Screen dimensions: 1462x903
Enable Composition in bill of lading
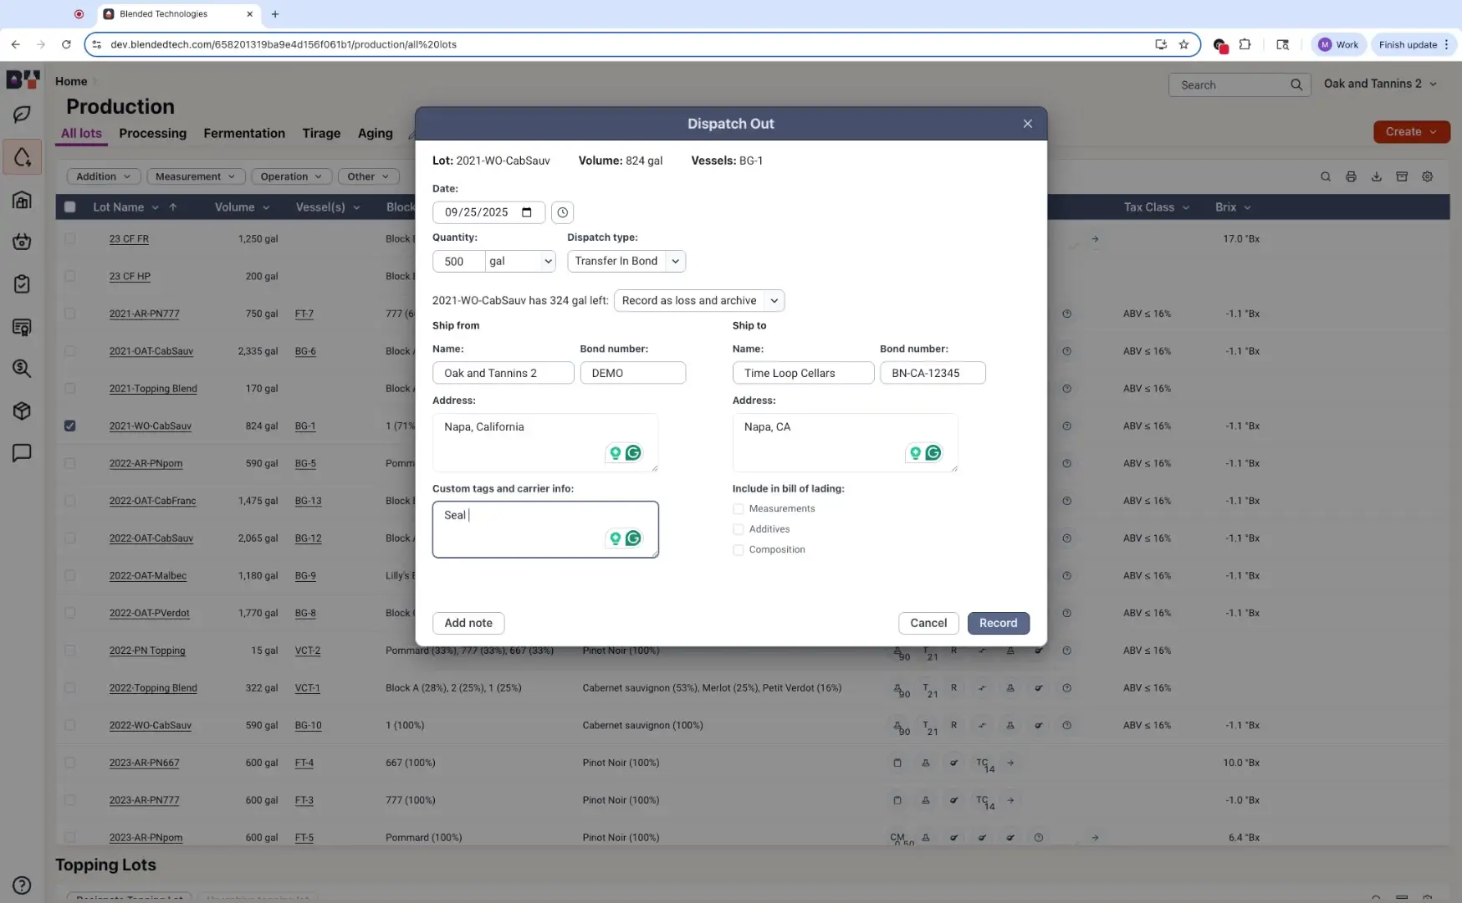pos(738,550)
